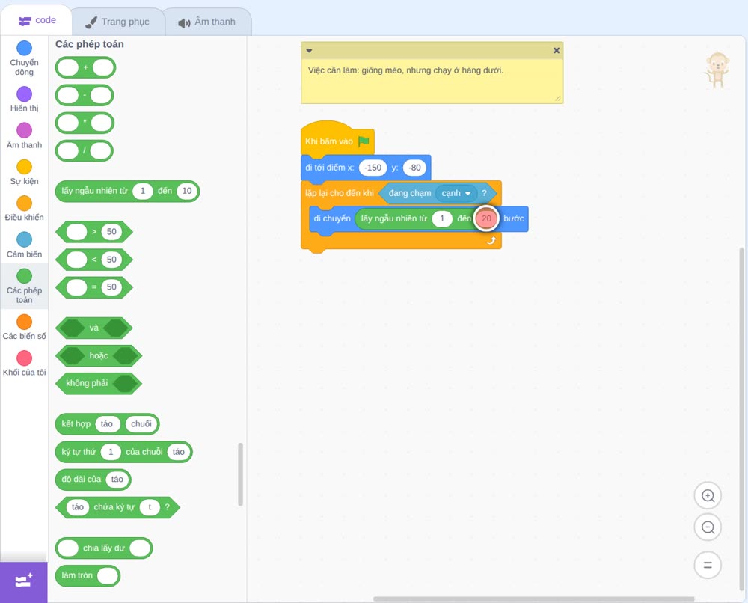Select the palette lấy ngẫu nhiên block
This screenshot has height=603, width=748.
coord(127,191)
